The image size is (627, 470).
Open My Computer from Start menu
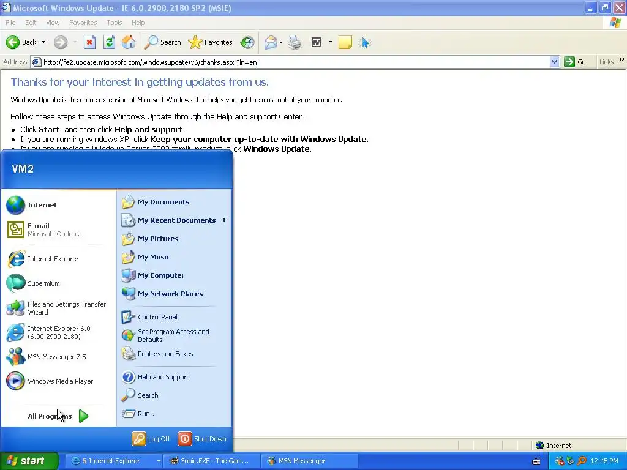(x=175, y=275)
